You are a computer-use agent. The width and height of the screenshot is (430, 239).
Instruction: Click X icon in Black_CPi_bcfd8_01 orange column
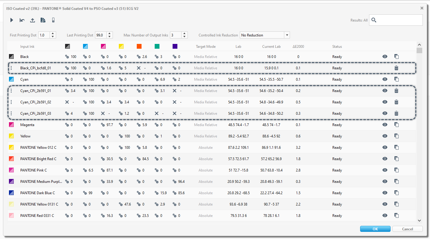coord(139,68)
